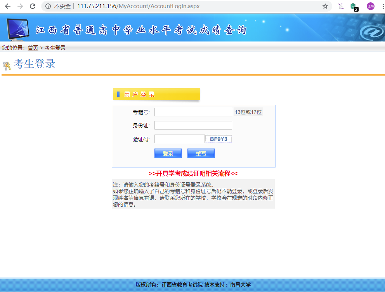Open the purple profile avatar
385x292 pixels.
coord(370,6)
